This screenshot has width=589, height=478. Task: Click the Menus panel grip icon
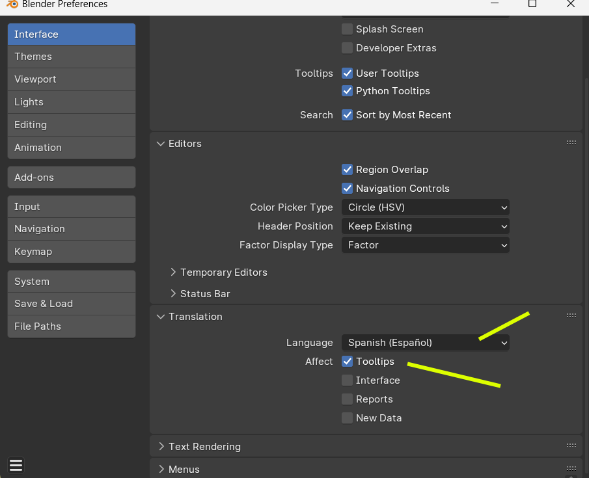pyautogui.click(x=571, y=468)
